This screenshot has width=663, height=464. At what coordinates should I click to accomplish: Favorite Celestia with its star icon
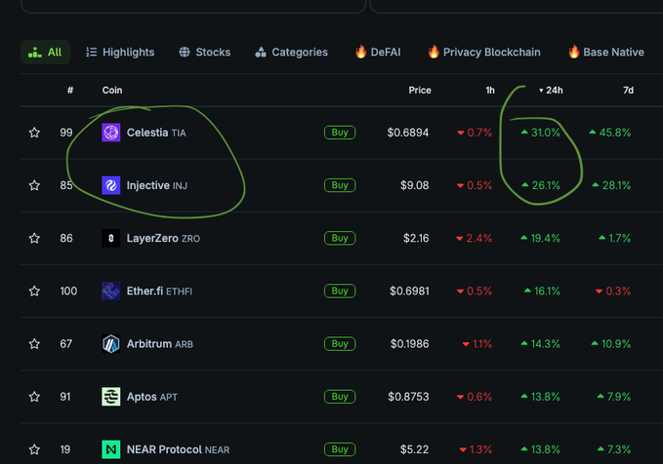point(34,133)
